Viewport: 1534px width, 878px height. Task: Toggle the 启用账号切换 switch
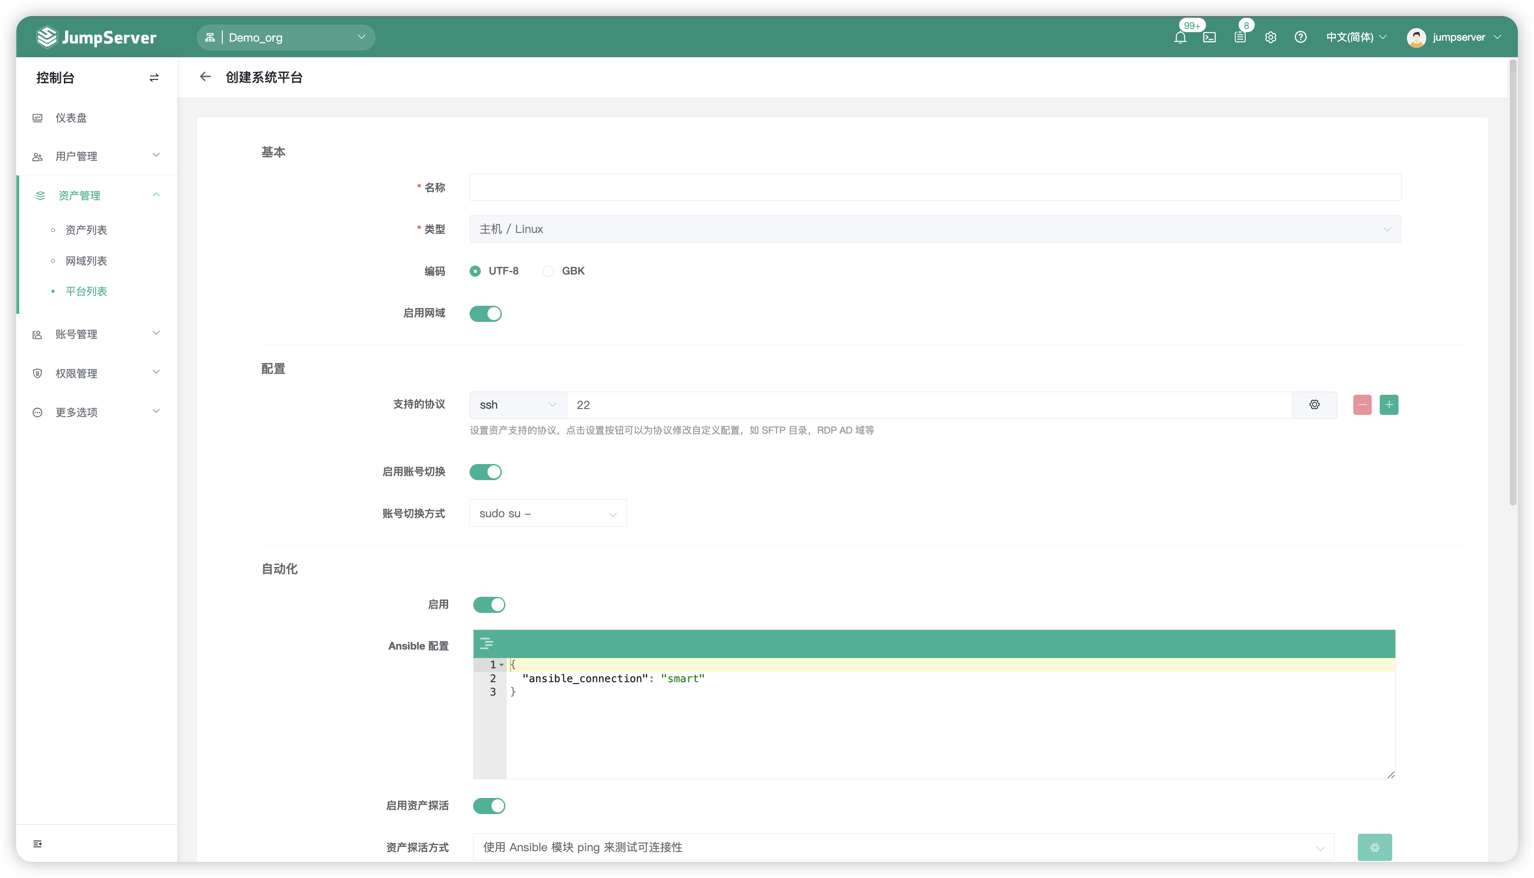coord(486,472)
